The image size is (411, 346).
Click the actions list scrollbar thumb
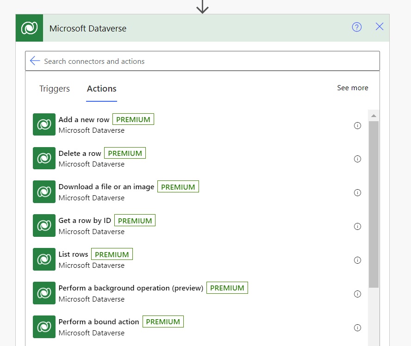(x=374, y=204)
